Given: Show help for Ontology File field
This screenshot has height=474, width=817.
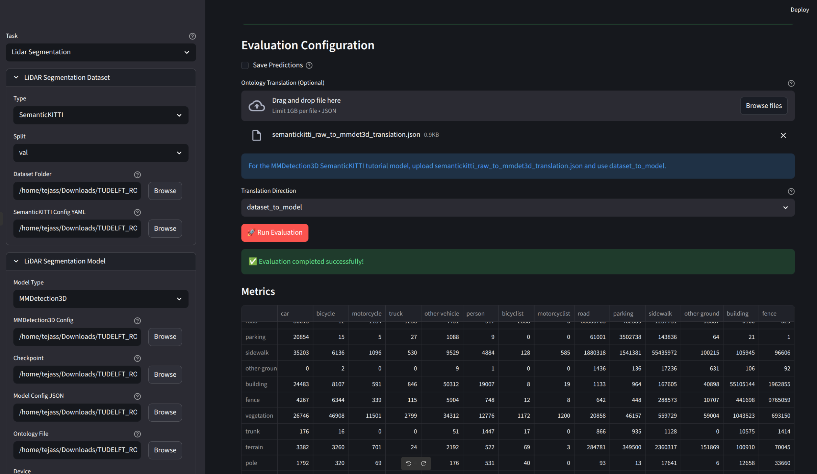Looking at the screenshot, I should 137,434.
